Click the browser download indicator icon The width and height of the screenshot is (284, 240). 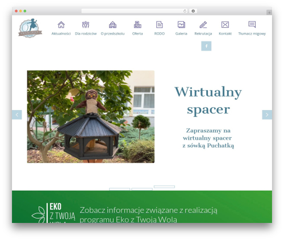193,11
